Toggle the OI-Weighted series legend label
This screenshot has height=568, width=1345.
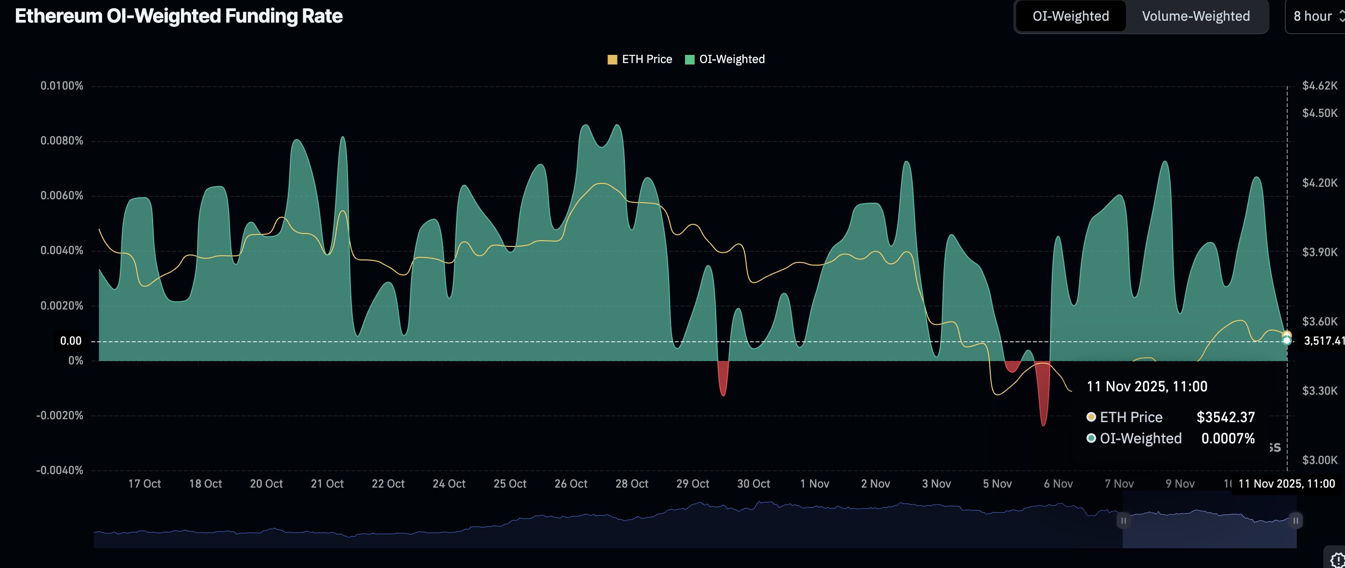[732, 60]
